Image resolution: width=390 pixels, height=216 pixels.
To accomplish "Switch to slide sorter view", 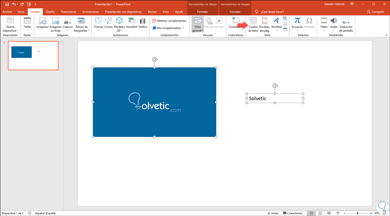I will 320,213.
